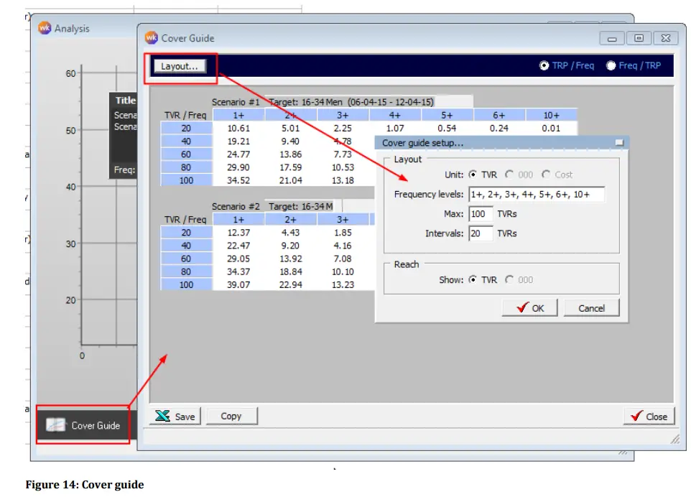The width and height of the screenshot is (691, 497).
Task: Click the Analysis window app icon
Action: 45,28
